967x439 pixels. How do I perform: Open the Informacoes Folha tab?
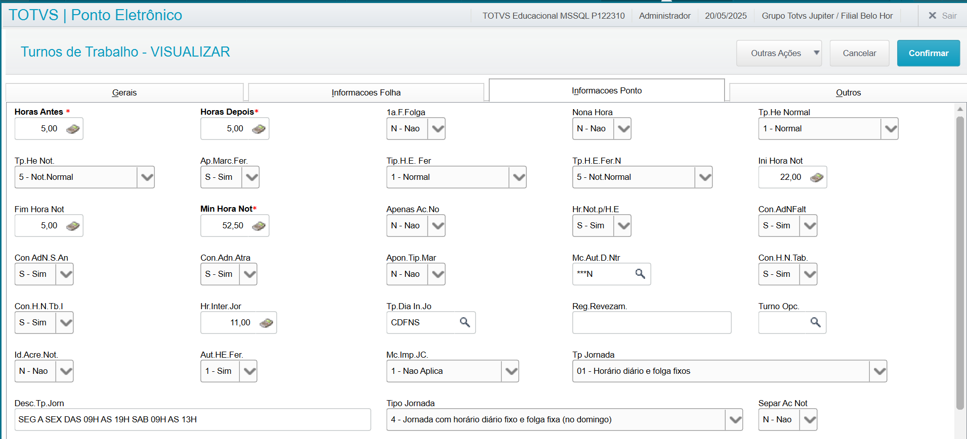point(366,92)
